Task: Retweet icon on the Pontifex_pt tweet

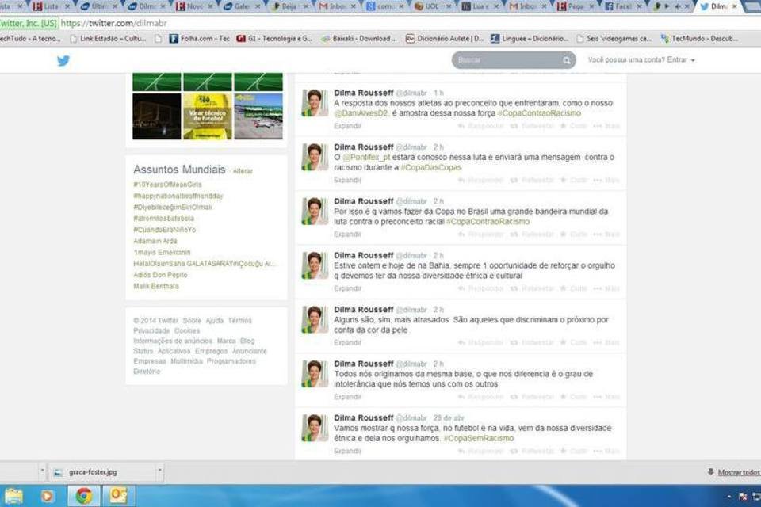Action: pyautogui.click(x=514, y=180)
